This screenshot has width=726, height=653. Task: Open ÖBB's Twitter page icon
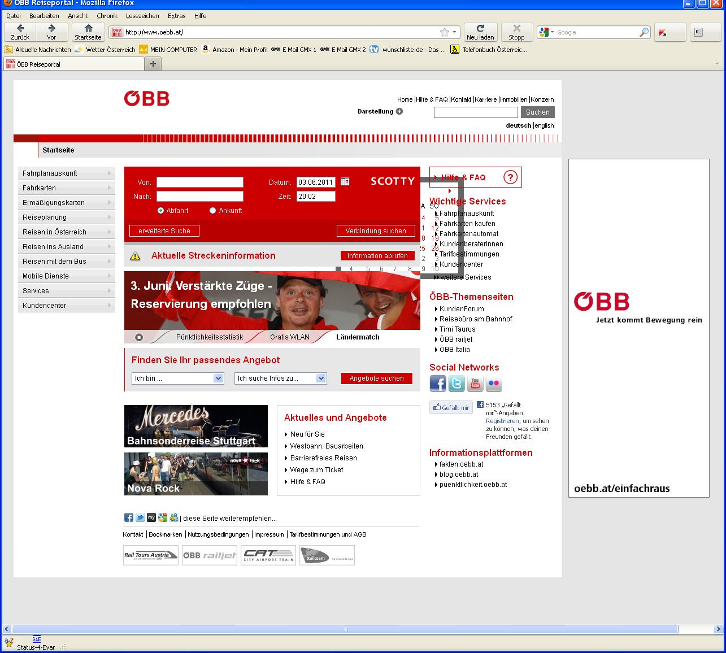tap(457, 384)
